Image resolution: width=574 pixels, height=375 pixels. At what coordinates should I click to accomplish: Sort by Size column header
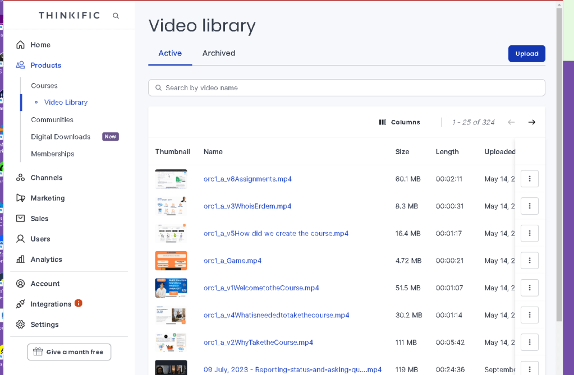402,152
